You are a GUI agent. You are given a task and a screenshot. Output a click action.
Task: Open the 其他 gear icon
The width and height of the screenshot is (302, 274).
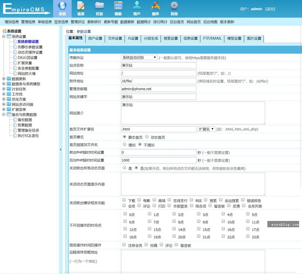click(174, 6)
